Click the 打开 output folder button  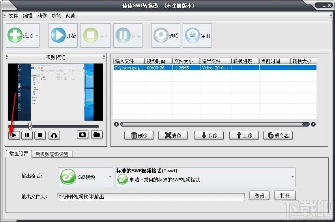[x=285, y=196]
